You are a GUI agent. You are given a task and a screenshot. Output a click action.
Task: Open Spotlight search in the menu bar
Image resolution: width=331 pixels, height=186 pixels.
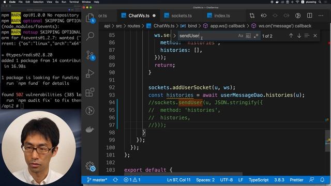coord(320,2)
